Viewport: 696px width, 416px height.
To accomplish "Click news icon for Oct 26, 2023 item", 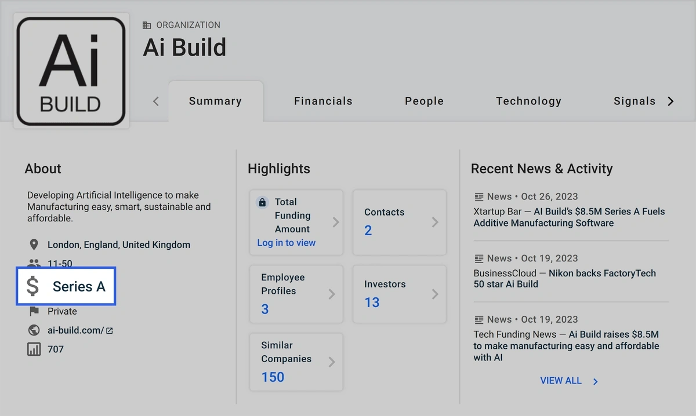I will 479,196.
